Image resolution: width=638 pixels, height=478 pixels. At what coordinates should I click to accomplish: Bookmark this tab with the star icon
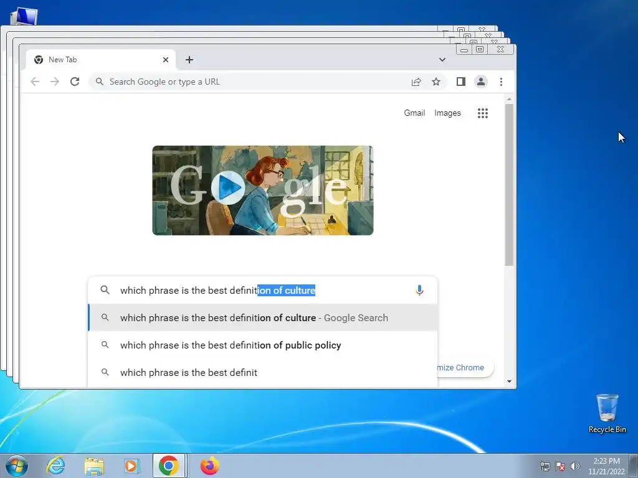pyautogui.click(x=436, y=82)
